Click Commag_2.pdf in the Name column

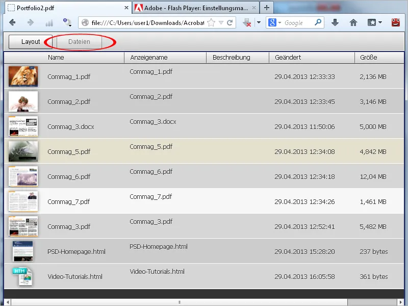(69, 101)
